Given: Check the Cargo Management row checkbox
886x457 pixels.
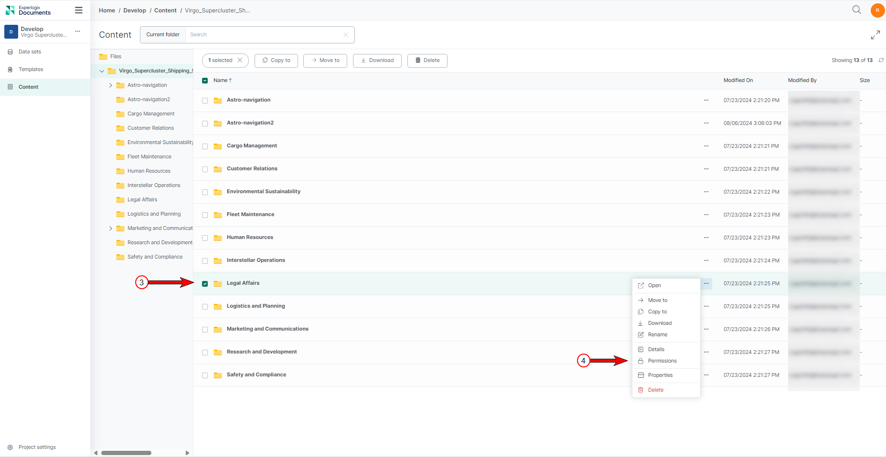Looking at the screenshot, I should pyautogui.click(x=205, y=146).
